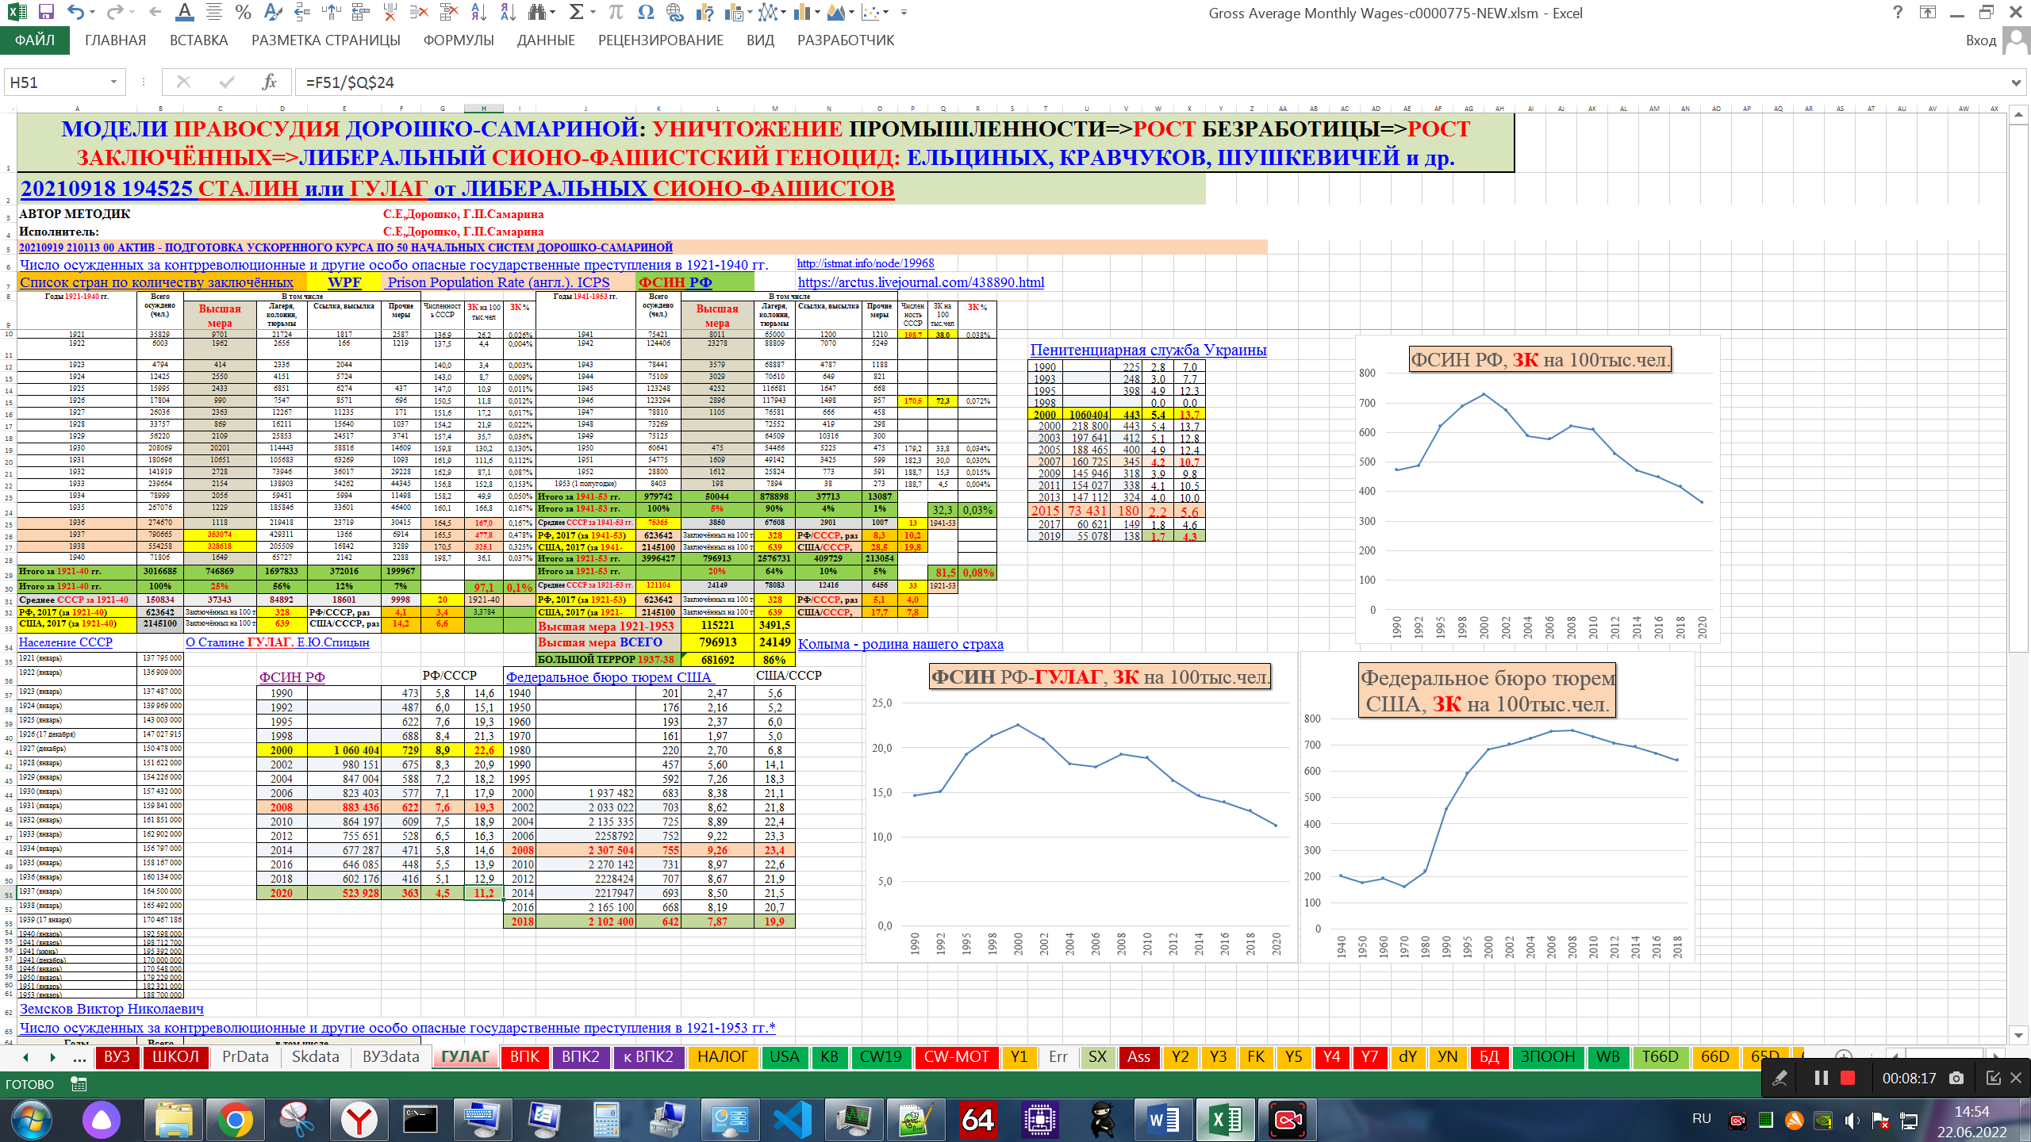
Task: Open the istmat.info/node/19968 hyperlink
Action: pyautogui.click(x=865, y=263)
